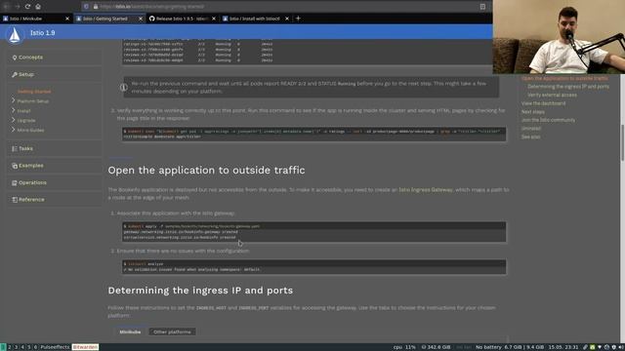Click the cpu 11% status indicator
The image size is (625, 351).
pyautogui.click(x=404, y=347)
